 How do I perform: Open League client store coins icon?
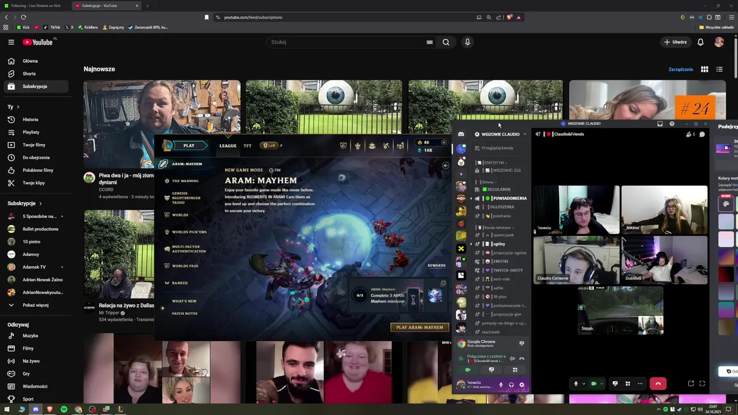pyautogui.click(x=401, y=146)
